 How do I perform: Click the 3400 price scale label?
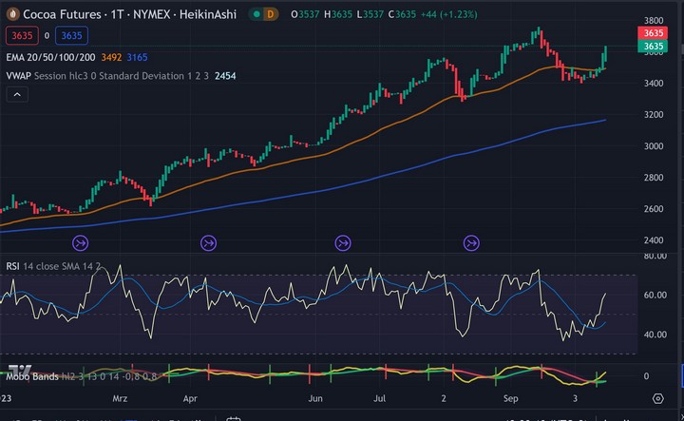click(654, 84)
